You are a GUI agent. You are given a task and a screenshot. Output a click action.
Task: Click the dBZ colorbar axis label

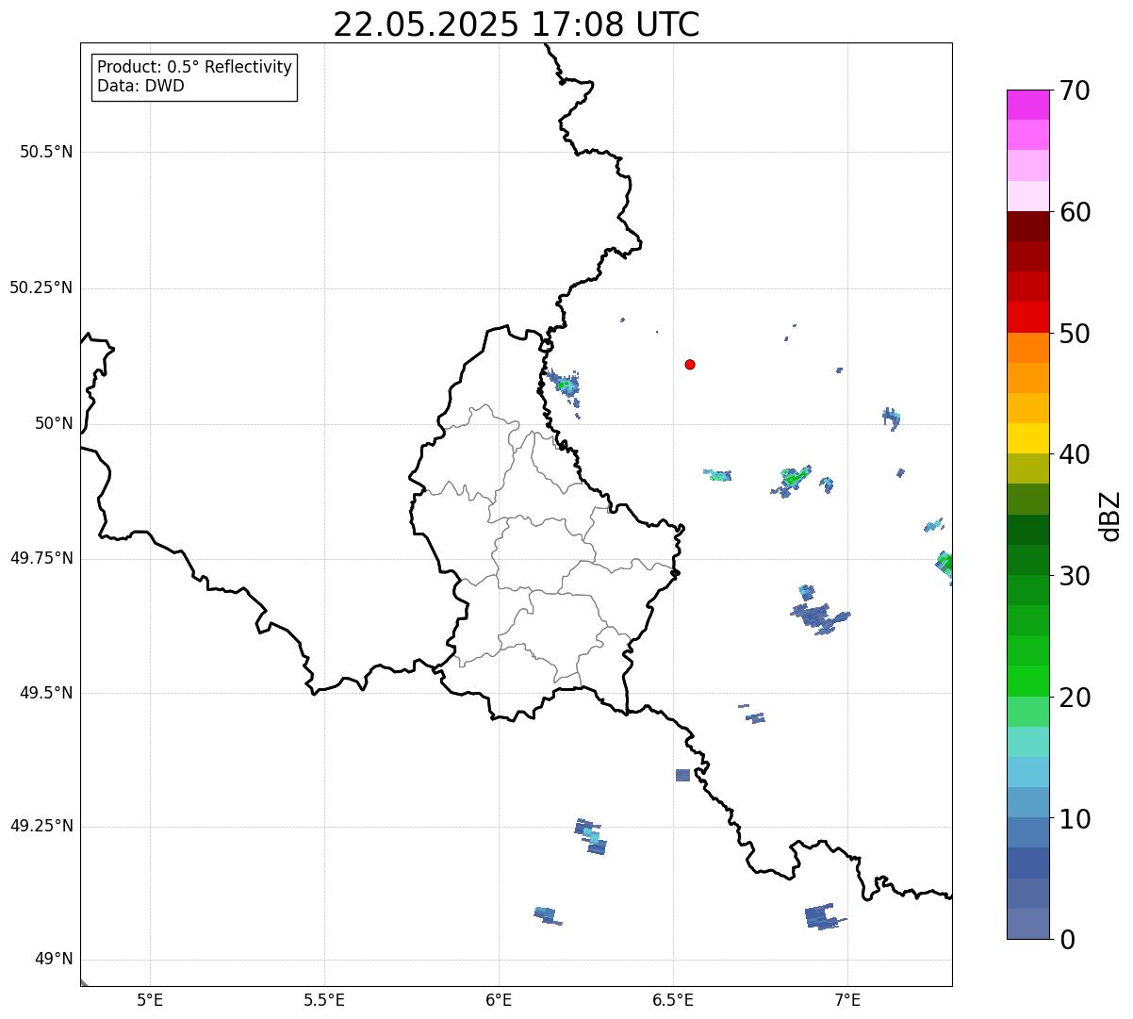[x=1110, y=516]
